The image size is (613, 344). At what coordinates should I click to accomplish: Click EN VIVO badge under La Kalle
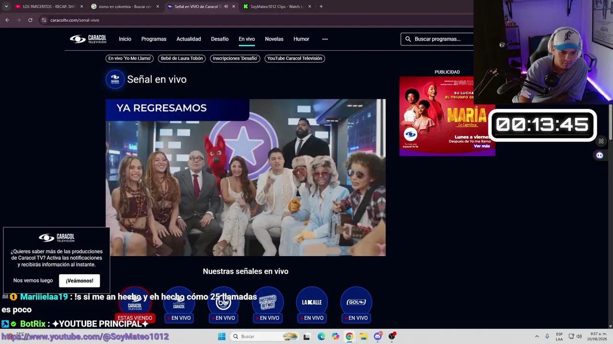tap(312, 318)
